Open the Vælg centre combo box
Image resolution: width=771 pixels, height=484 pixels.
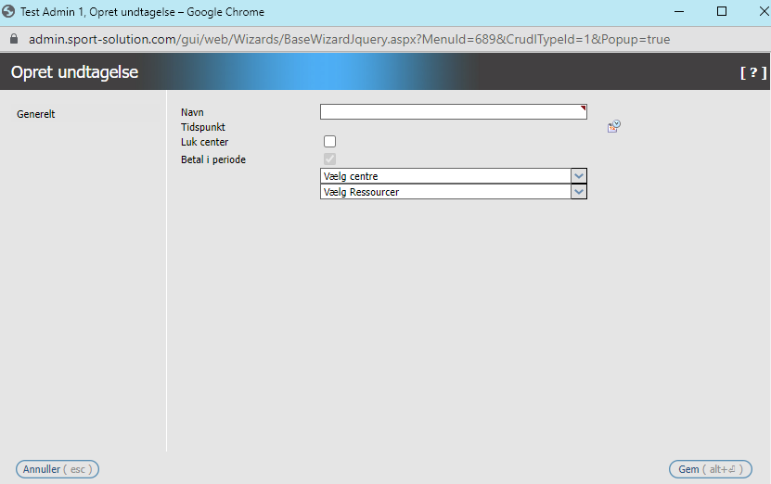[444, 176]
